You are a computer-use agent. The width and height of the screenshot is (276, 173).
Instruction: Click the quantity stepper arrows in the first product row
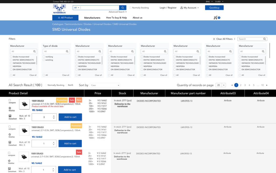[54, 117]
